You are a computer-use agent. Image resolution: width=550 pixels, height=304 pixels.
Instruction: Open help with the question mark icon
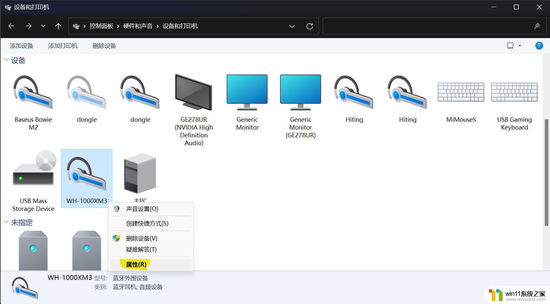tap(539, 46)
